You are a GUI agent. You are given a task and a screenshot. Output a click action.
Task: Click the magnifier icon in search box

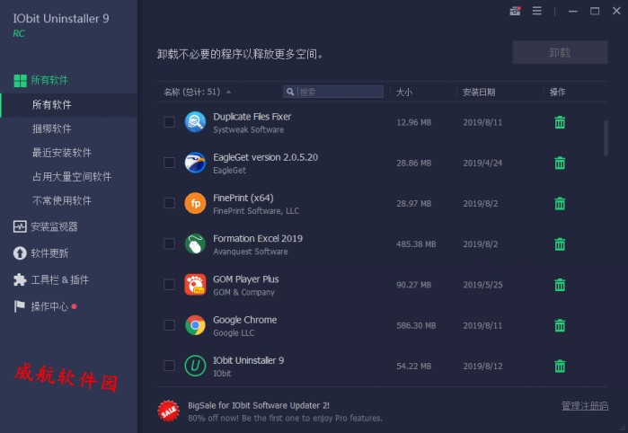point(290,93)
